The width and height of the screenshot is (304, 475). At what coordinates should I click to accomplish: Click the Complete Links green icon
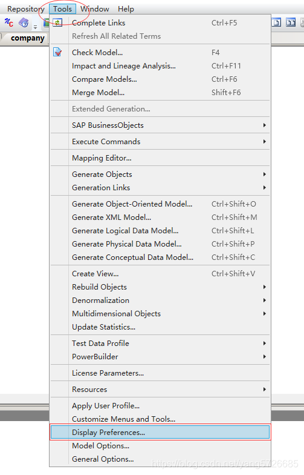point(57,22)
